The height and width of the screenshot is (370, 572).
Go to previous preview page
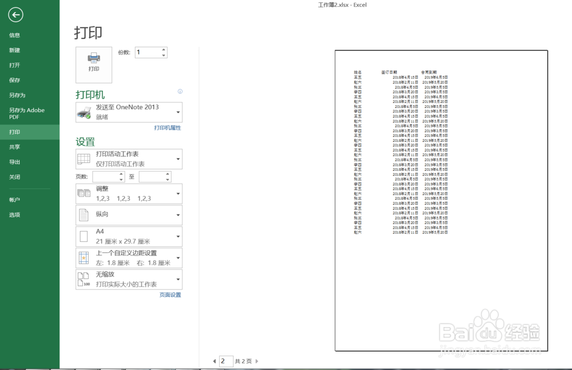click(x=214, y=361)
